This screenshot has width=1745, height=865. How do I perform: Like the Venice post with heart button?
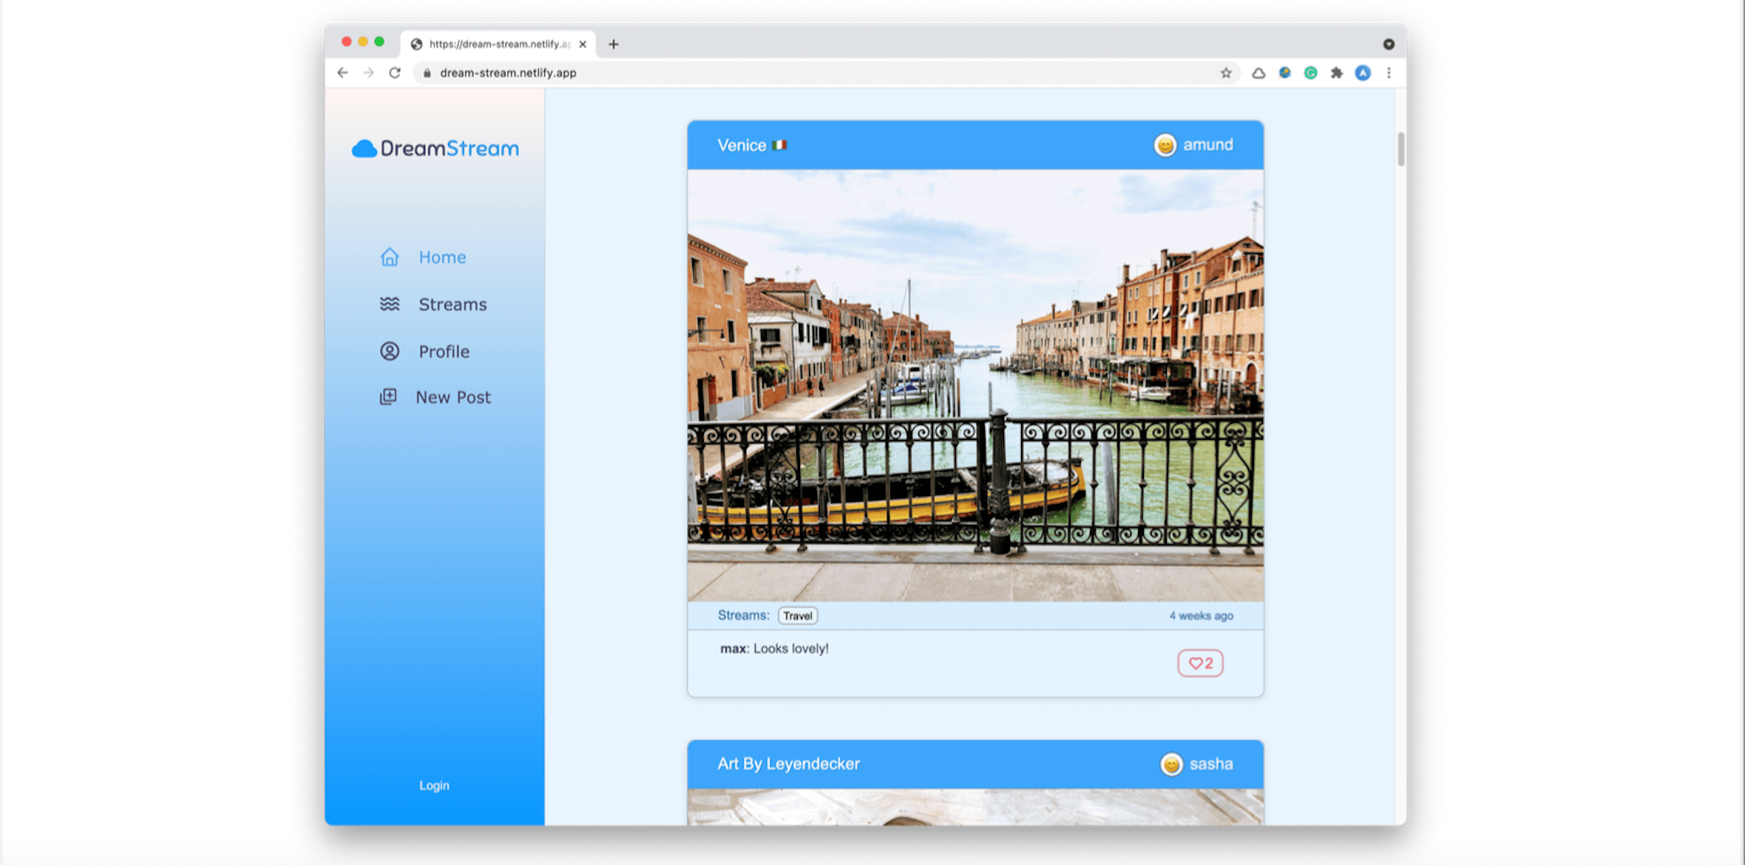[x=1200, y=663]
